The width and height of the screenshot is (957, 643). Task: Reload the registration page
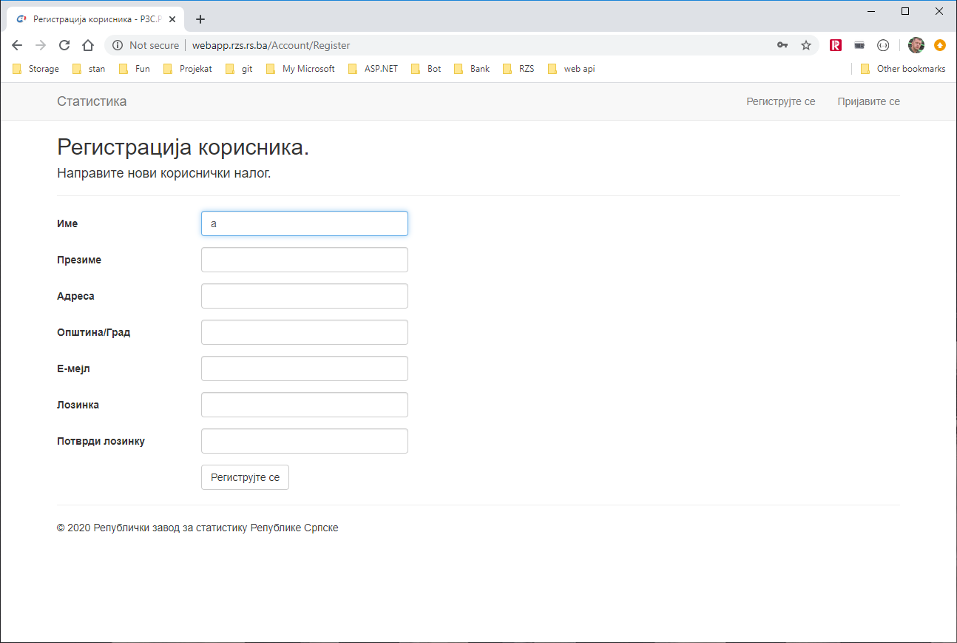click(x=64, y=45)
